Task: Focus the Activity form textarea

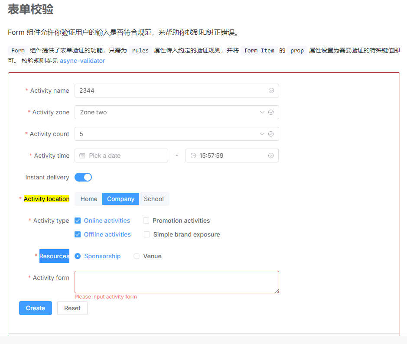Action: tap(177, 282)
